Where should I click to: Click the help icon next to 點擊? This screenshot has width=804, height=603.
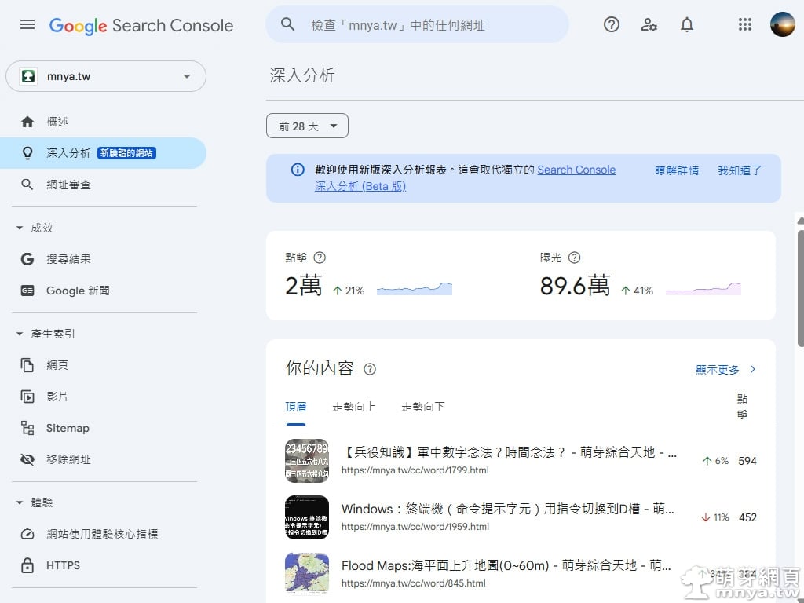320,258
